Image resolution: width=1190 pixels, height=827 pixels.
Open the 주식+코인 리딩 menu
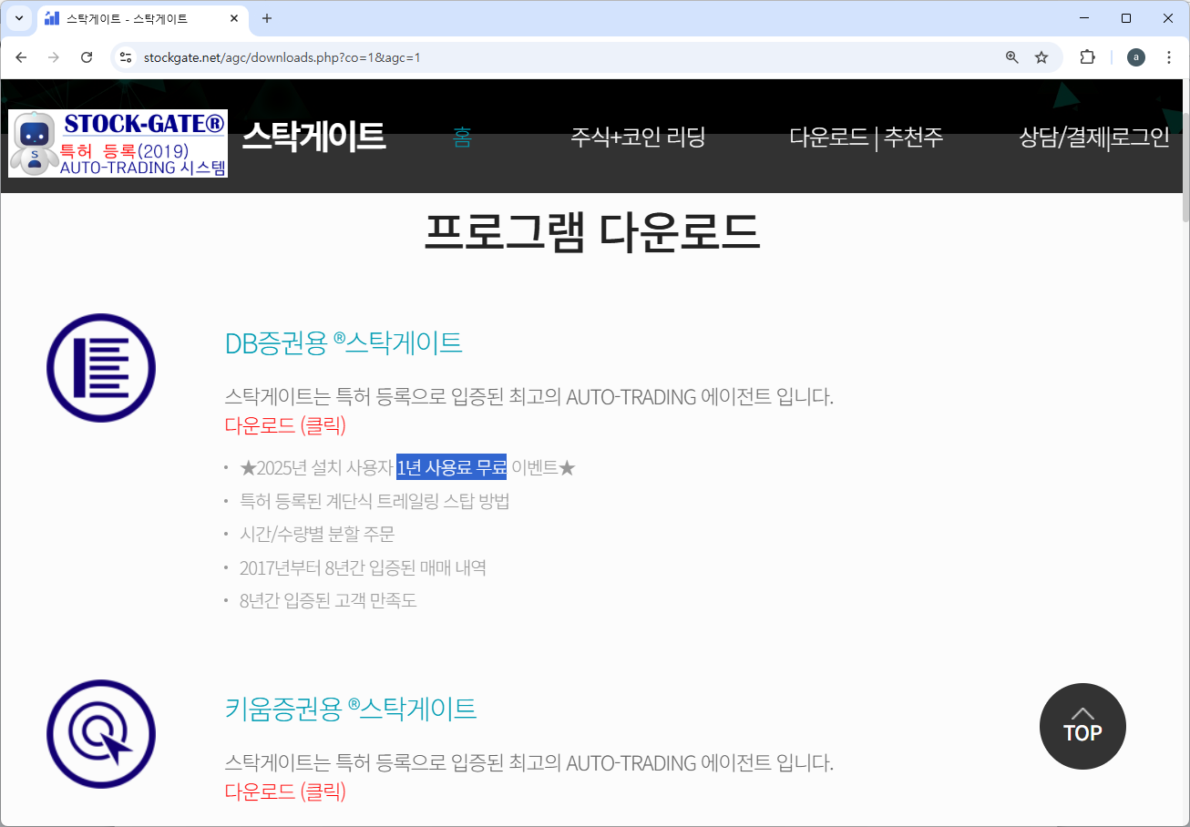click(x=638, y=138)
